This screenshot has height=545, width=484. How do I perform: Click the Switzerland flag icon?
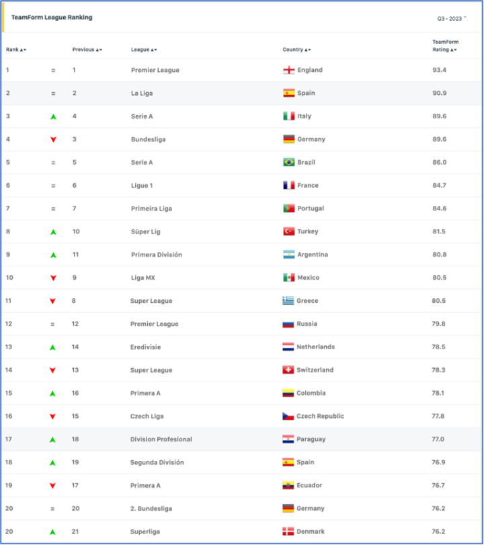(289, 370)
